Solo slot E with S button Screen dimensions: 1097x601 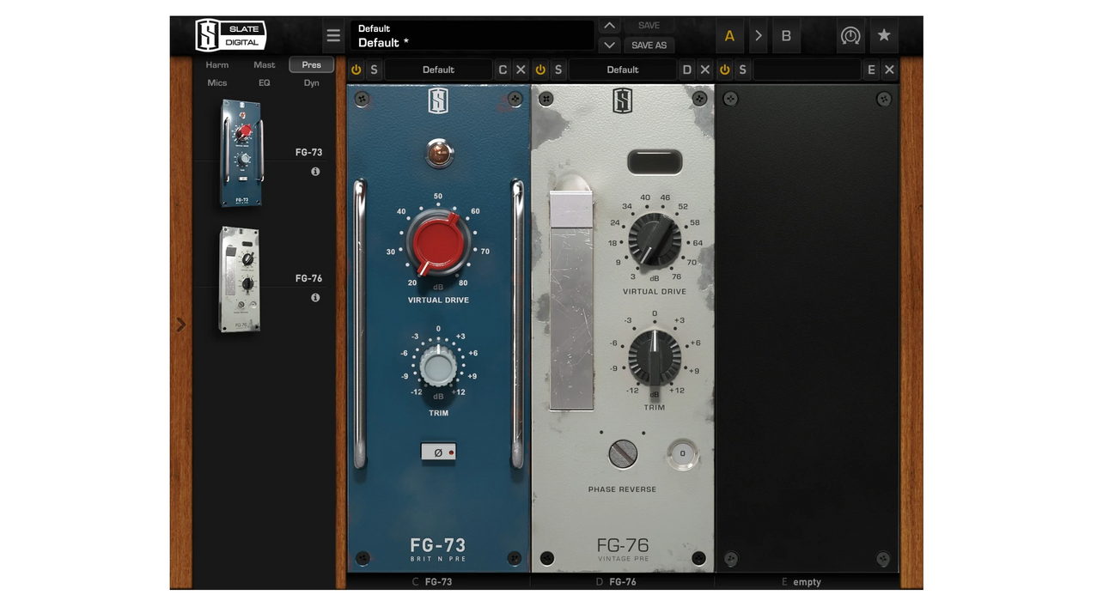tap(743, 70)
